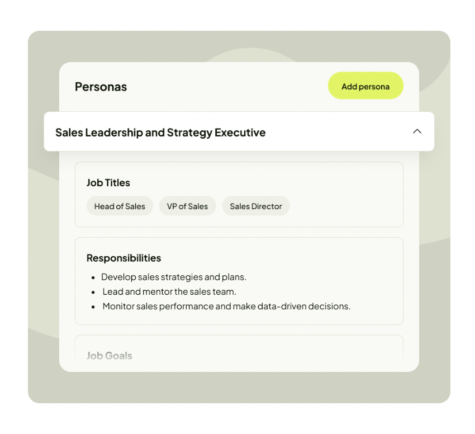The height and width of the screenshot is (434, 475).
Task: Click the Monitor sales performance responsibility
Action: pyautogui.click(x=226, y=306)
